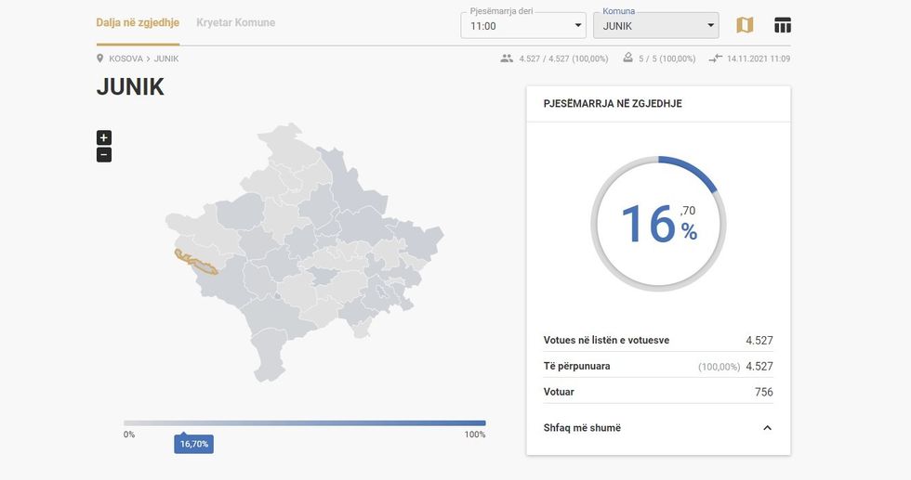
Task: Open the Komuna dropdown showing JUNIK
Action: coord(655,26)
